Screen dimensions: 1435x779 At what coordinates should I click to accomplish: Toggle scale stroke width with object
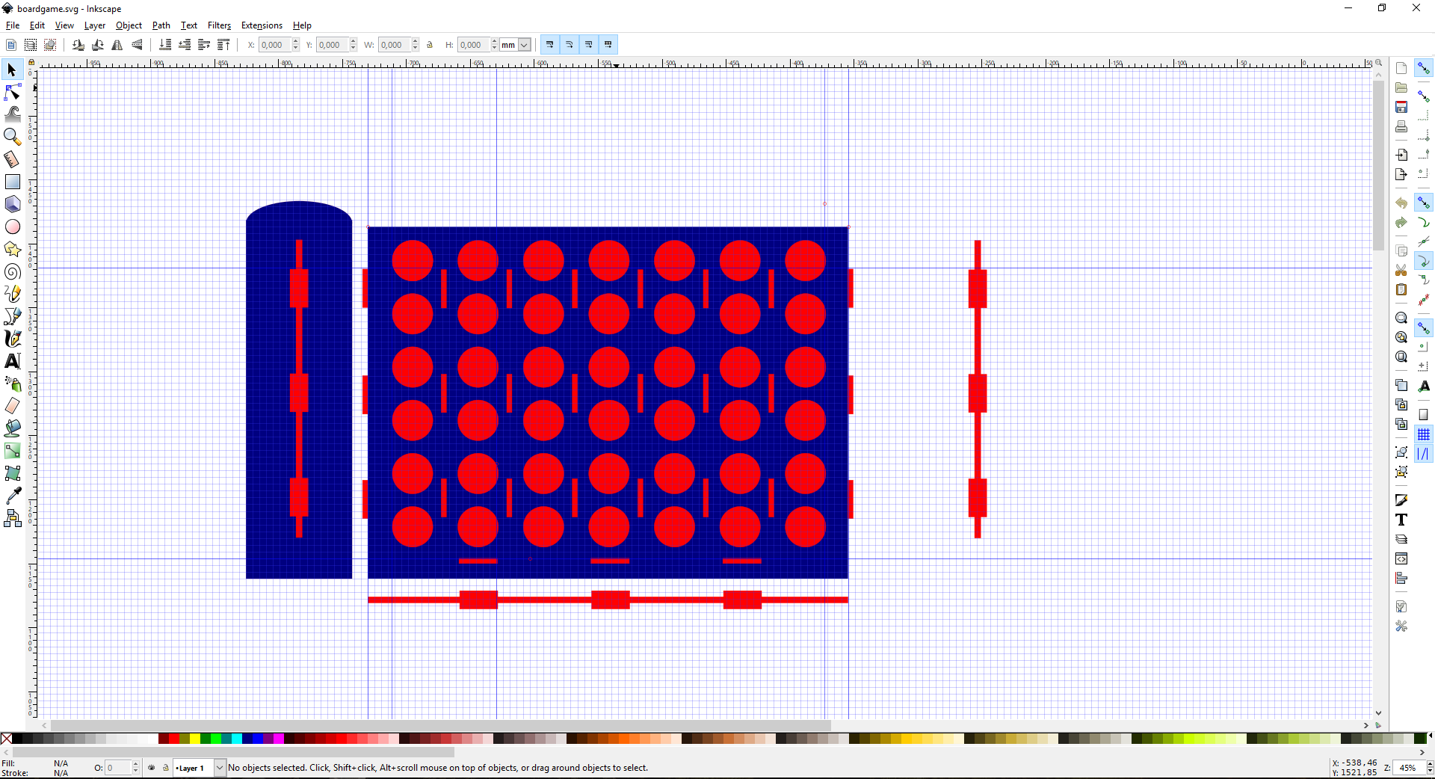(550, 45)
